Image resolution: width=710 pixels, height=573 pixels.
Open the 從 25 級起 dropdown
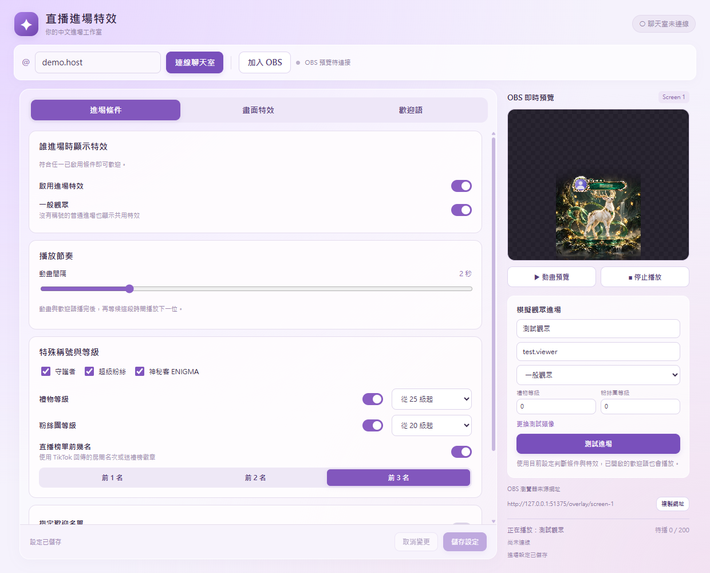(432, 399)
